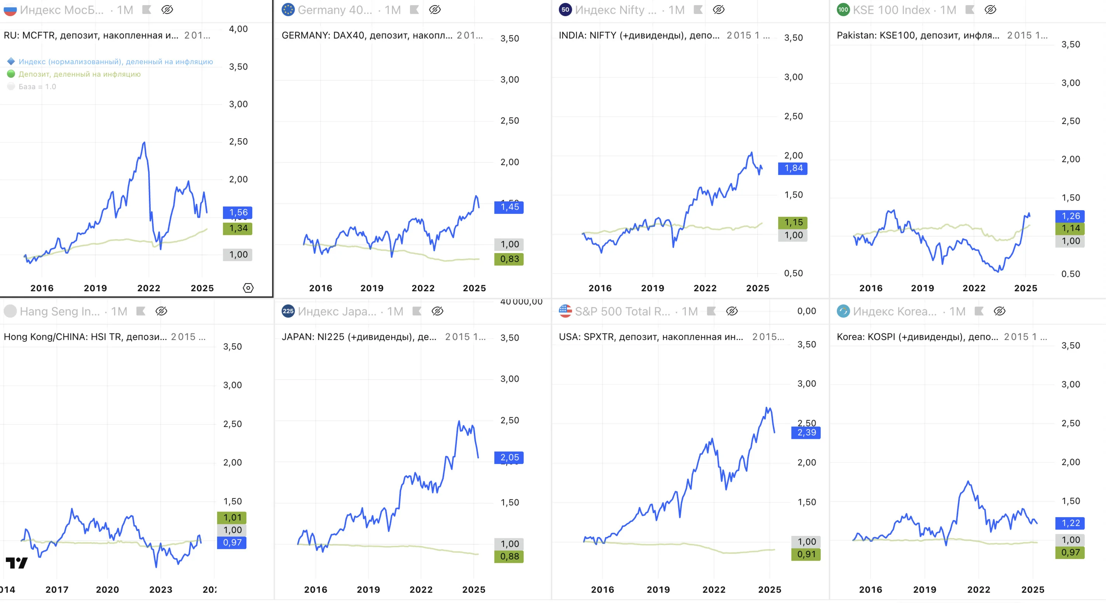Click the S&P 500 US flag icon
This screenshot has width=1106, height=603.
565,311
